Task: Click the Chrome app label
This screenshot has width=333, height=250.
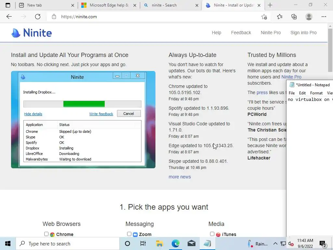Action: tap(65, 234)
